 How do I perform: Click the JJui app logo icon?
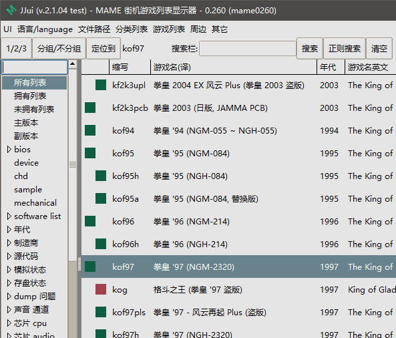11,10
